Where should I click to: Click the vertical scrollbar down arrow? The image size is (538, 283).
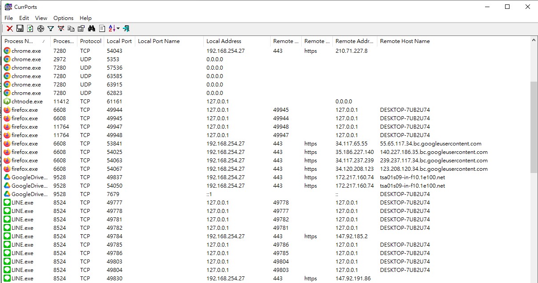pos(534,279)
